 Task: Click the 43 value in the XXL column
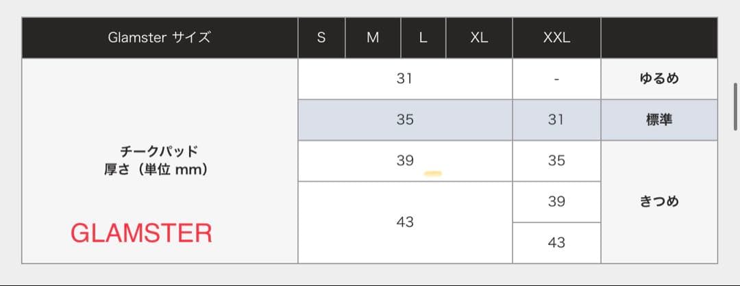tap(556, 243)
